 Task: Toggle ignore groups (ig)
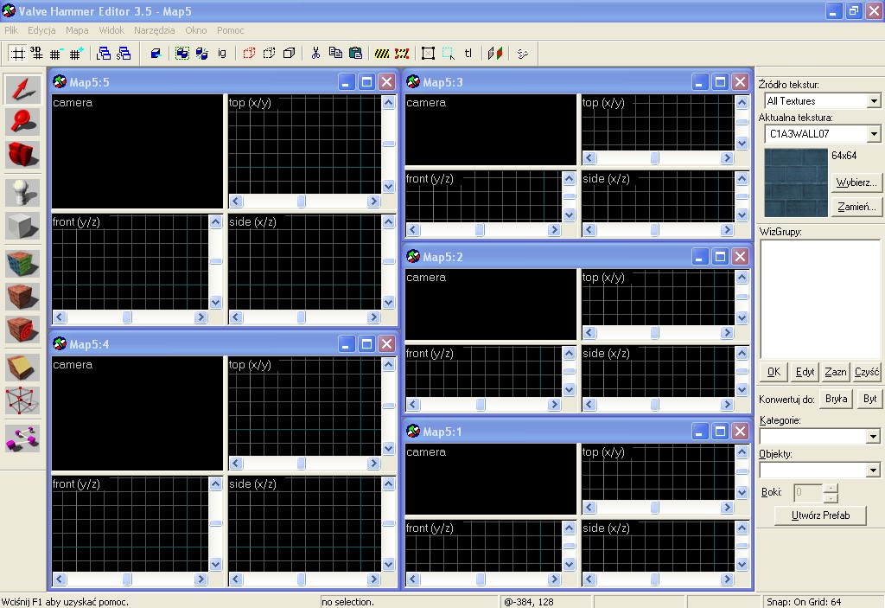tap(222, 54)
